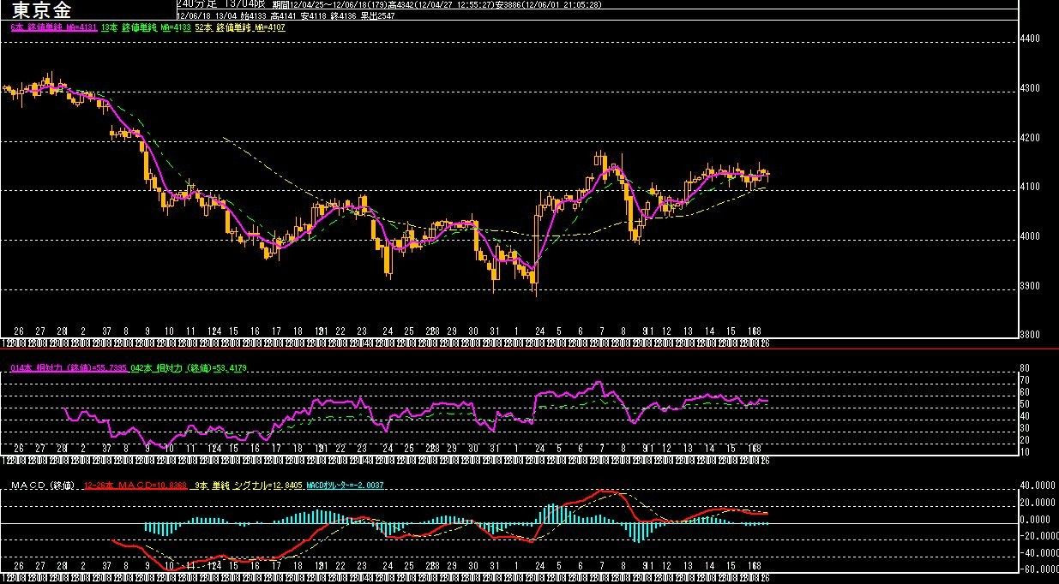Select the 014本 相対力 55.7395 legend

point(69,367)
